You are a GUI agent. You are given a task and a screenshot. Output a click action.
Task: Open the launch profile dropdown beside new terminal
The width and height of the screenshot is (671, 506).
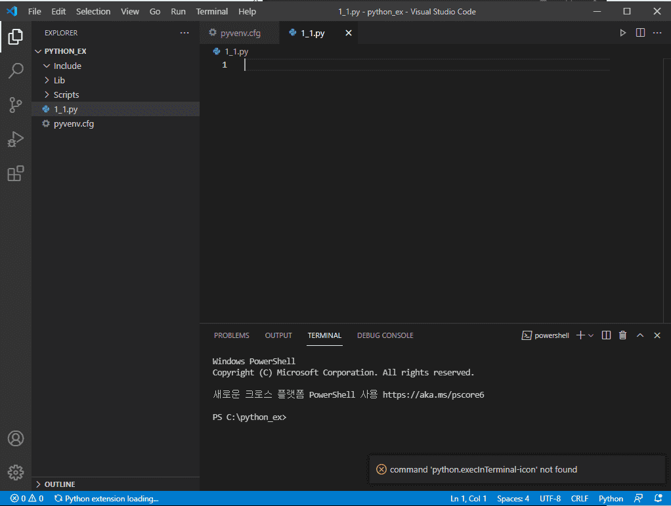(x=591, y=335)
